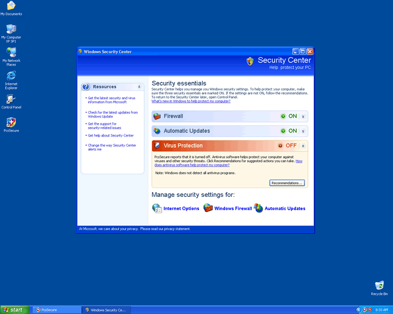This screenshot has height=314, width=393.
Task: Open the Recycle Bin
Action: (379, 286)
